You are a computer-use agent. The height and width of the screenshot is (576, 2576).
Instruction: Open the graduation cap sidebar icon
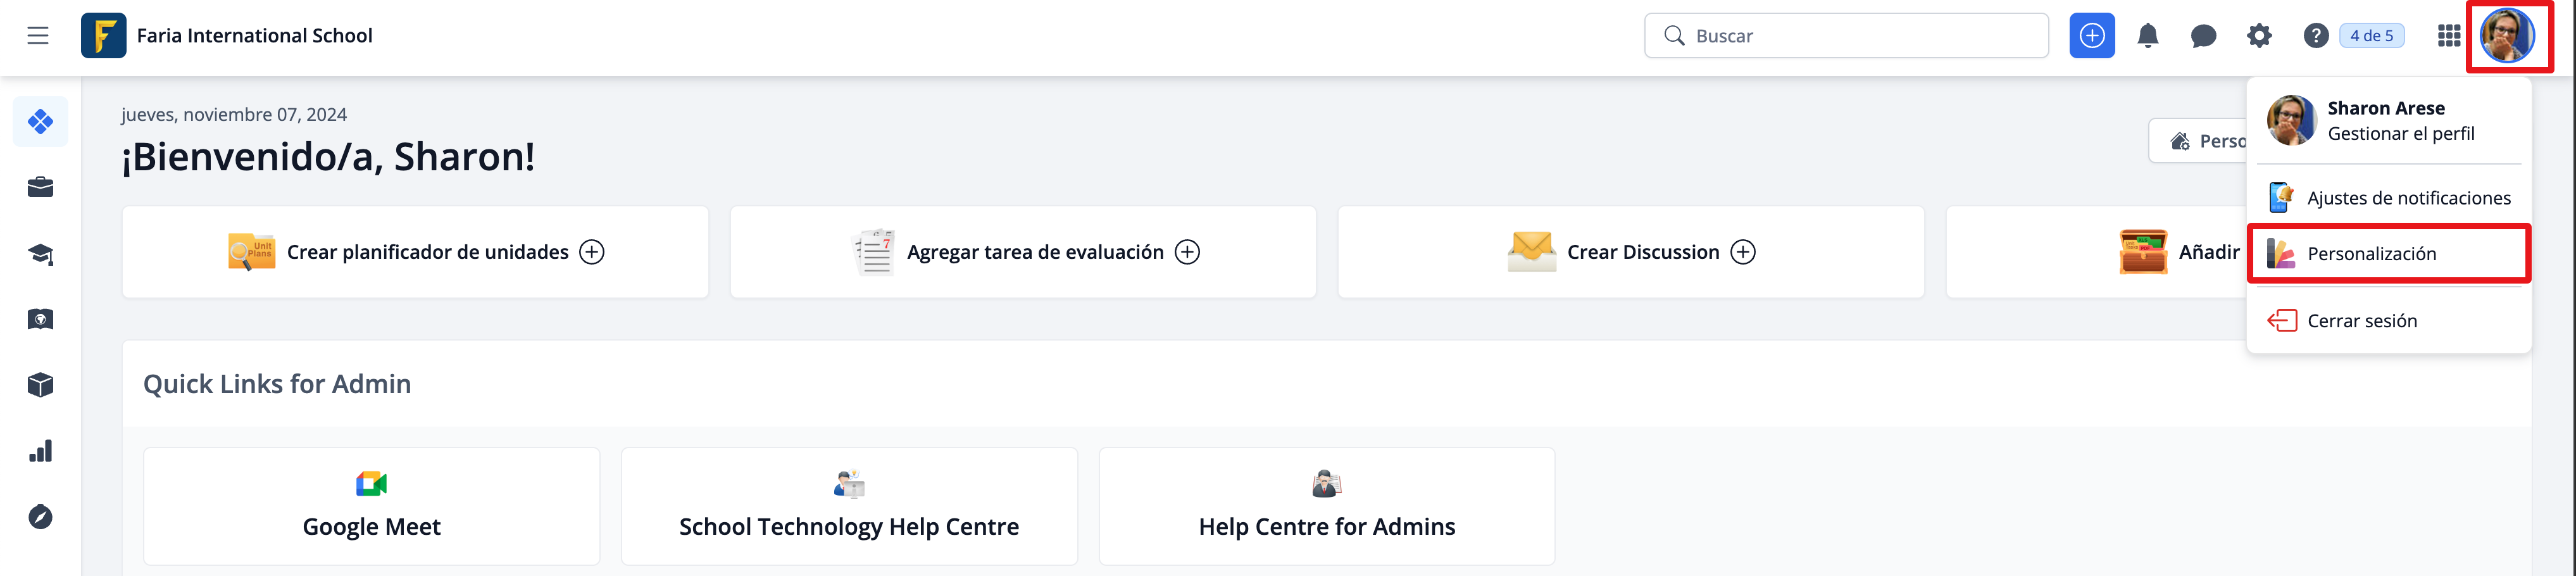pos(40,254)
